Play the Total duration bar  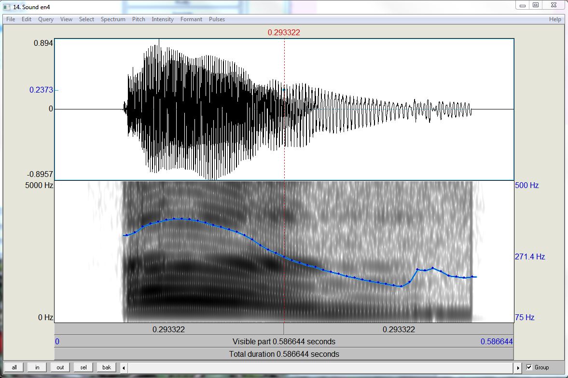[x=284, y=354]
